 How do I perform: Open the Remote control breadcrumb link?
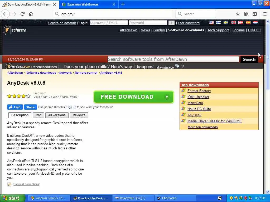point(86,73)
